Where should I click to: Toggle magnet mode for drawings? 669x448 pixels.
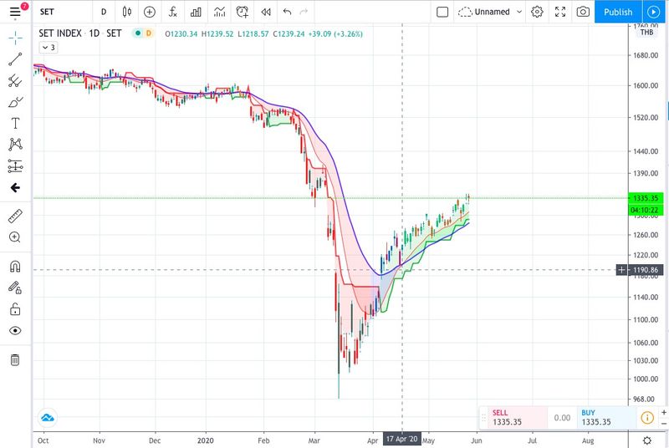[15, 267]
